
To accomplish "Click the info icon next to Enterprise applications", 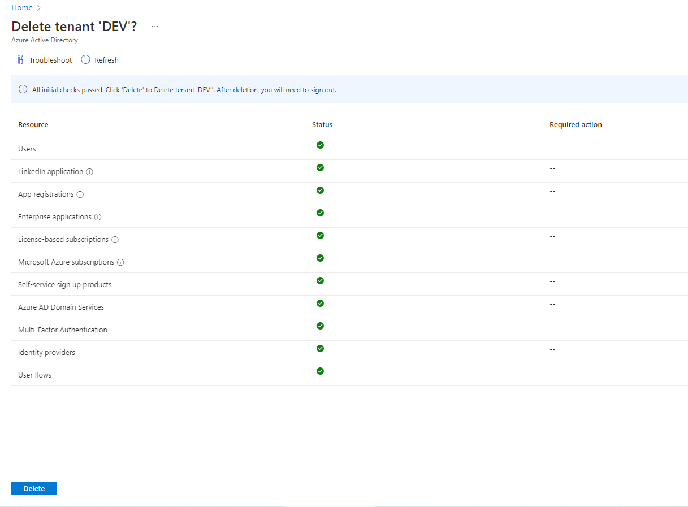I will click(98, 217).
